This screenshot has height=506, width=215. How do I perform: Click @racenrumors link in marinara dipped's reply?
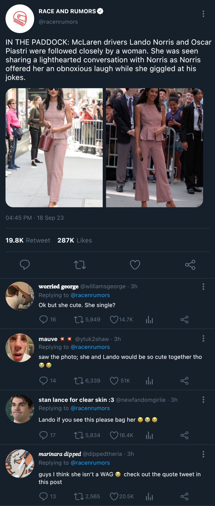pos(90,463)
